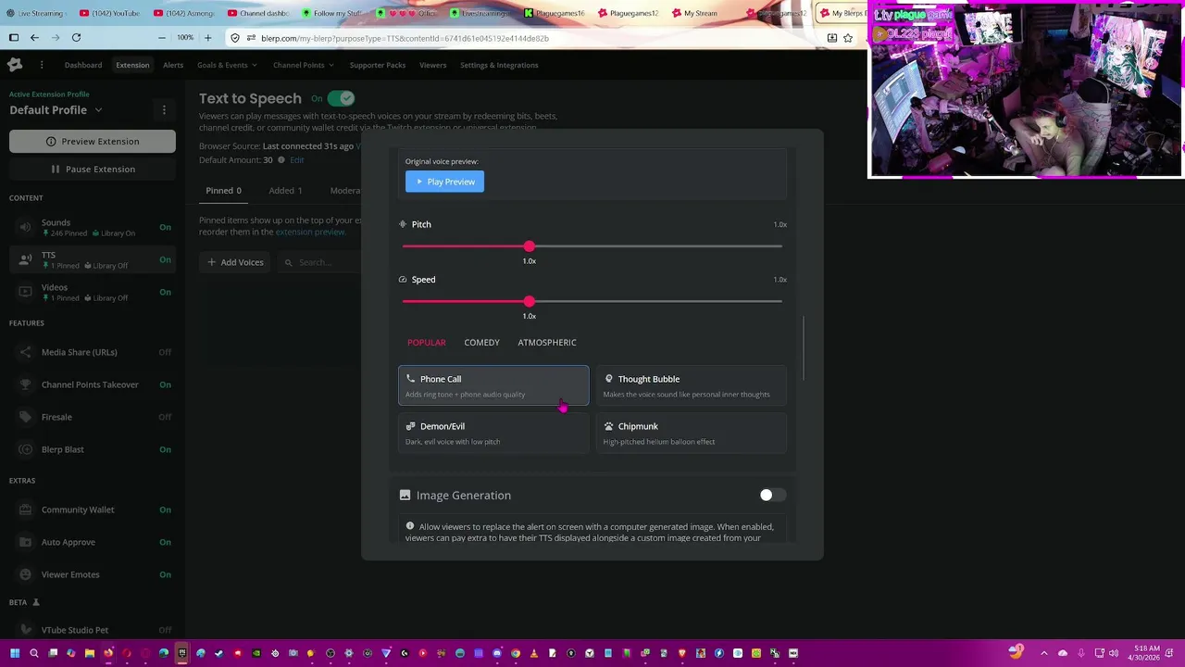This screenshot has width=1185, height=667.
Task: Click the Pause Extension button
Action: pos(93,170)
